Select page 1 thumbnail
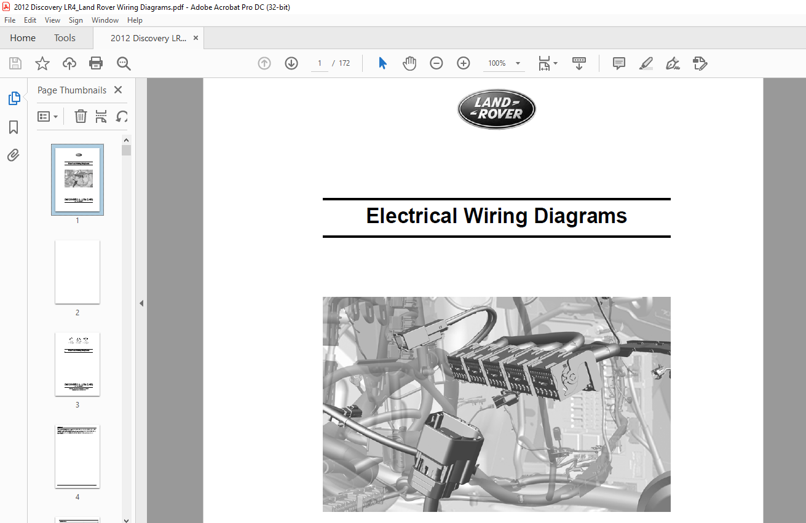This screenshot has width=806, height=523. pos(77,179)
